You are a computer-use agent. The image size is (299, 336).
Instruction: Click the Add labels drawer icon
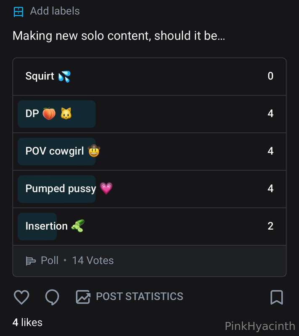tap(19, 12)
